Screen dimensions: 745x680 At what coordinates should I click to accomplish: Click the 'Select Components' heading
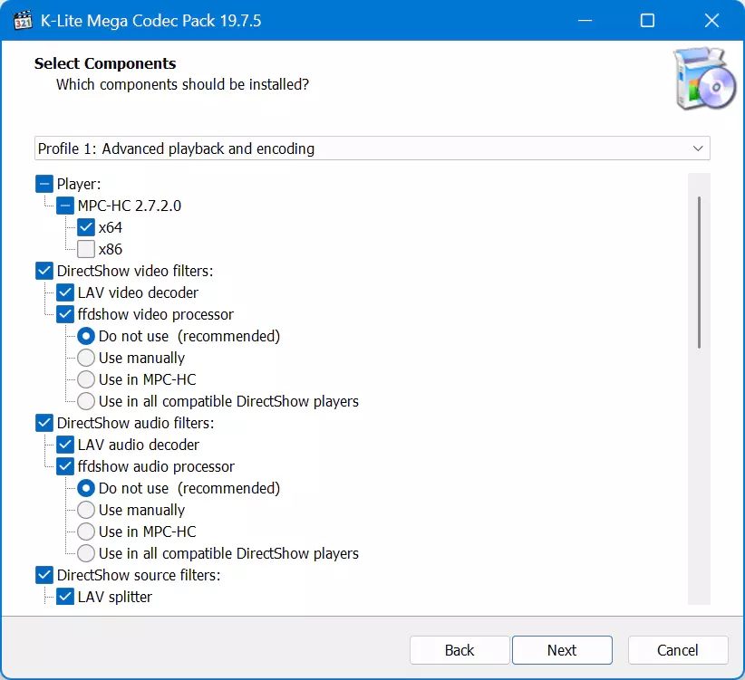(105, 63)
